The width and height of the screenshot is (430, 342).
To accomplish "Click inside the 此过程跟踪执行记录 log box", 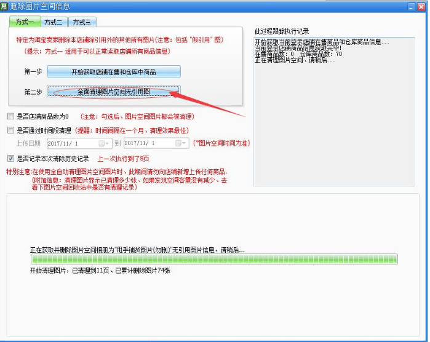I will click(x=334, y=112).
